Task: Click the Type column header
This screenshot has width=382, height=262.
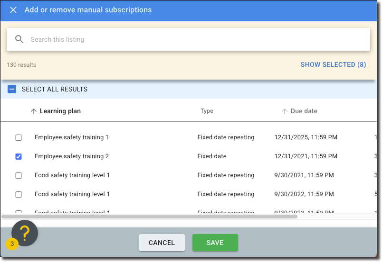Action: click(207, 111)
